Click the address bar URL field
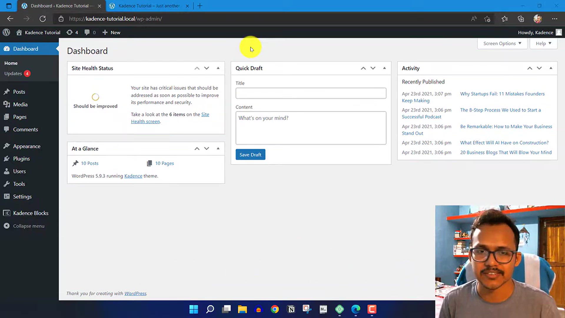This screenshot has height=318, width=565. 259,19
